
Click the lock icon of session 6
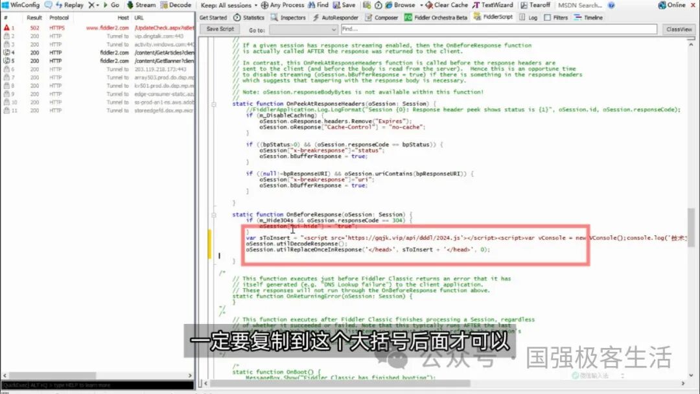pos(6,69)
